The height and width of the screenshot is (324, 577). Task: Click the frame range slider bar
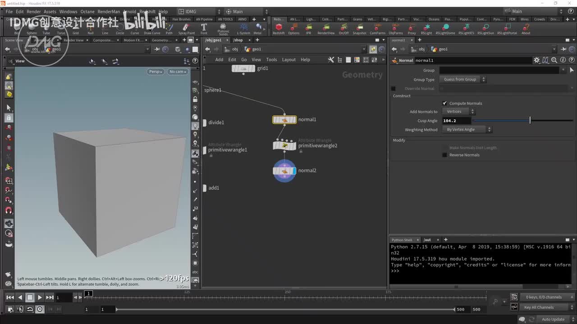pos(285,310)
